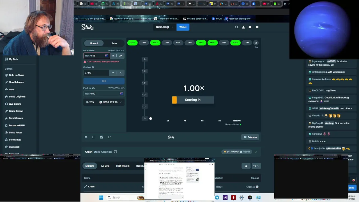
Task: Open the red lightning bolt taskbar app
Action: [x=233, y=198]
